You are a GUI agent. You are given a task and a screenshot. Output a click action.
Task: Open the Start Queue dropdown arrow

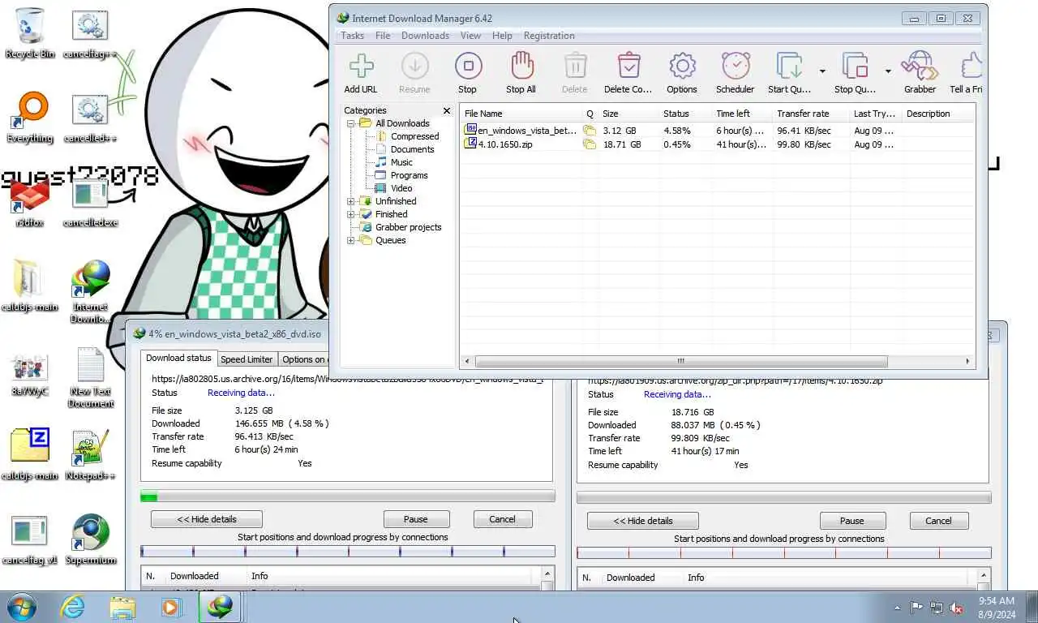tap(822, 71)
